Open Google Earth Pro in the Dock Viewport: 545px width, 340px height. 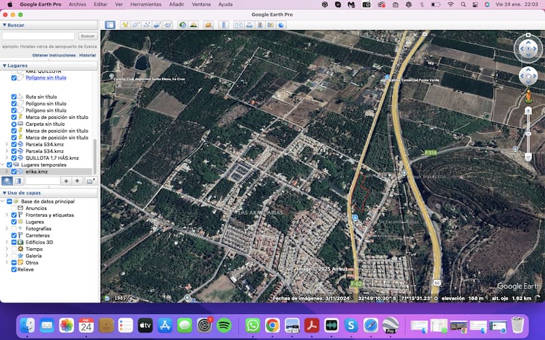coord(390,326)
